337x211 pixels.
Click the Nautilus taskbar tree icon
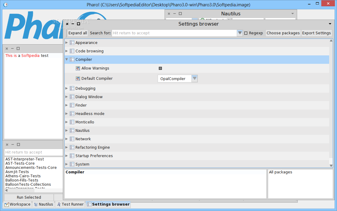click(x=36, y=205)
